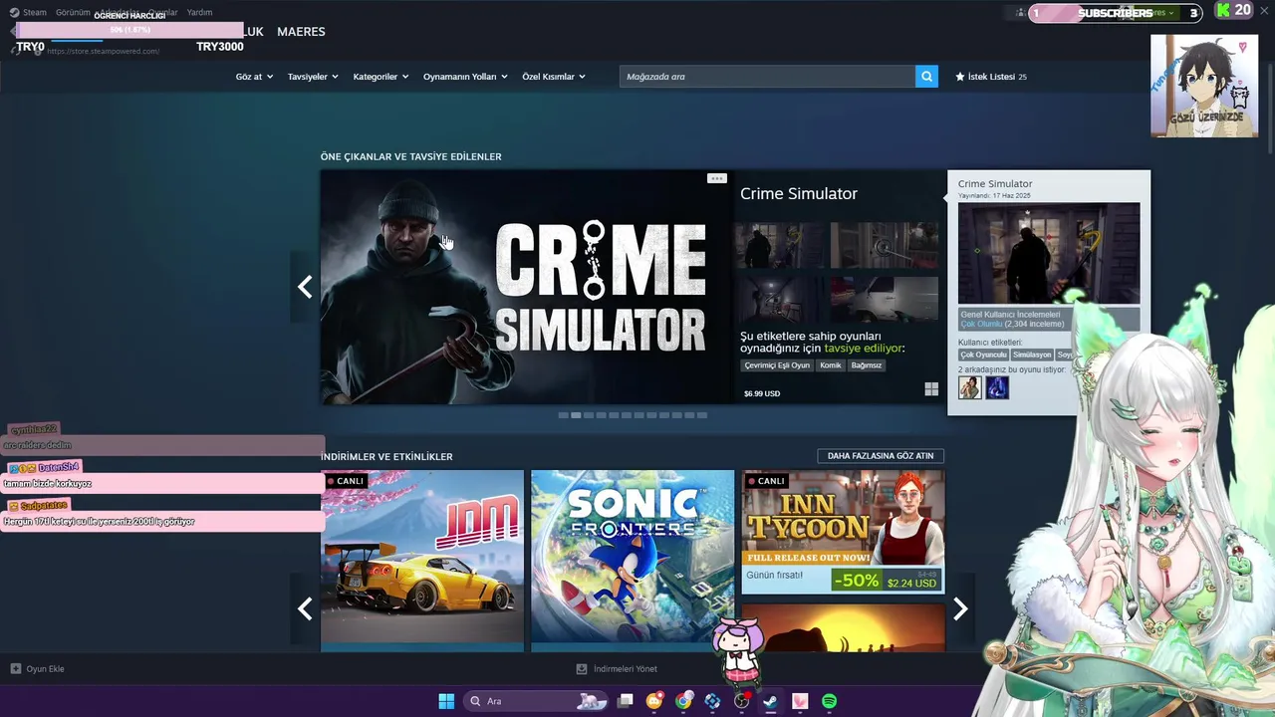This screenshot has height=717, width=1275.
Task: Click the $6.99 USD price label
Action: 762,393
